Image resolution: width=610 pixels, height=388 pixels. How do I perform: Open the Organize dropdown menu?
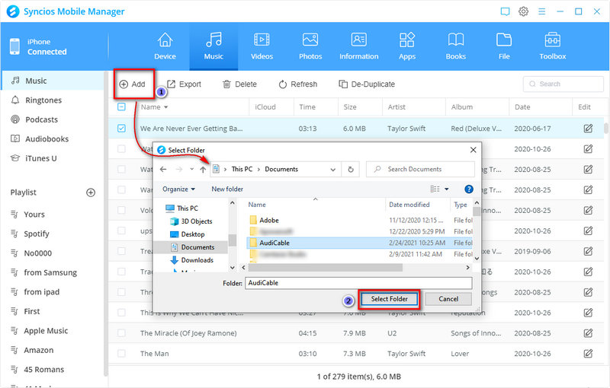coord(178,189)
